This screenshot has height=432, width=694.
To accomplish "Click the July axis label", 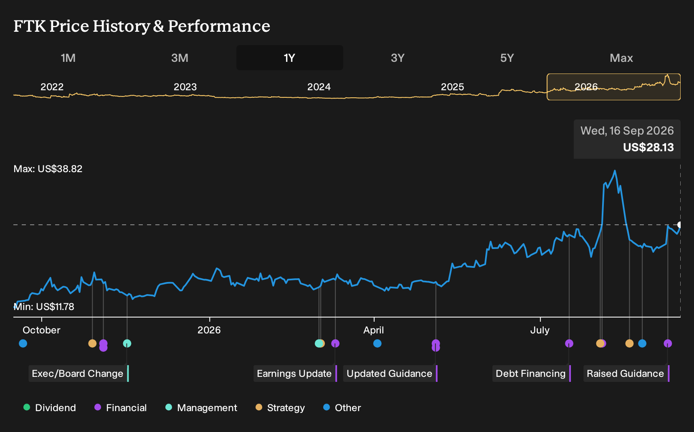I will (x=540, y=330).
